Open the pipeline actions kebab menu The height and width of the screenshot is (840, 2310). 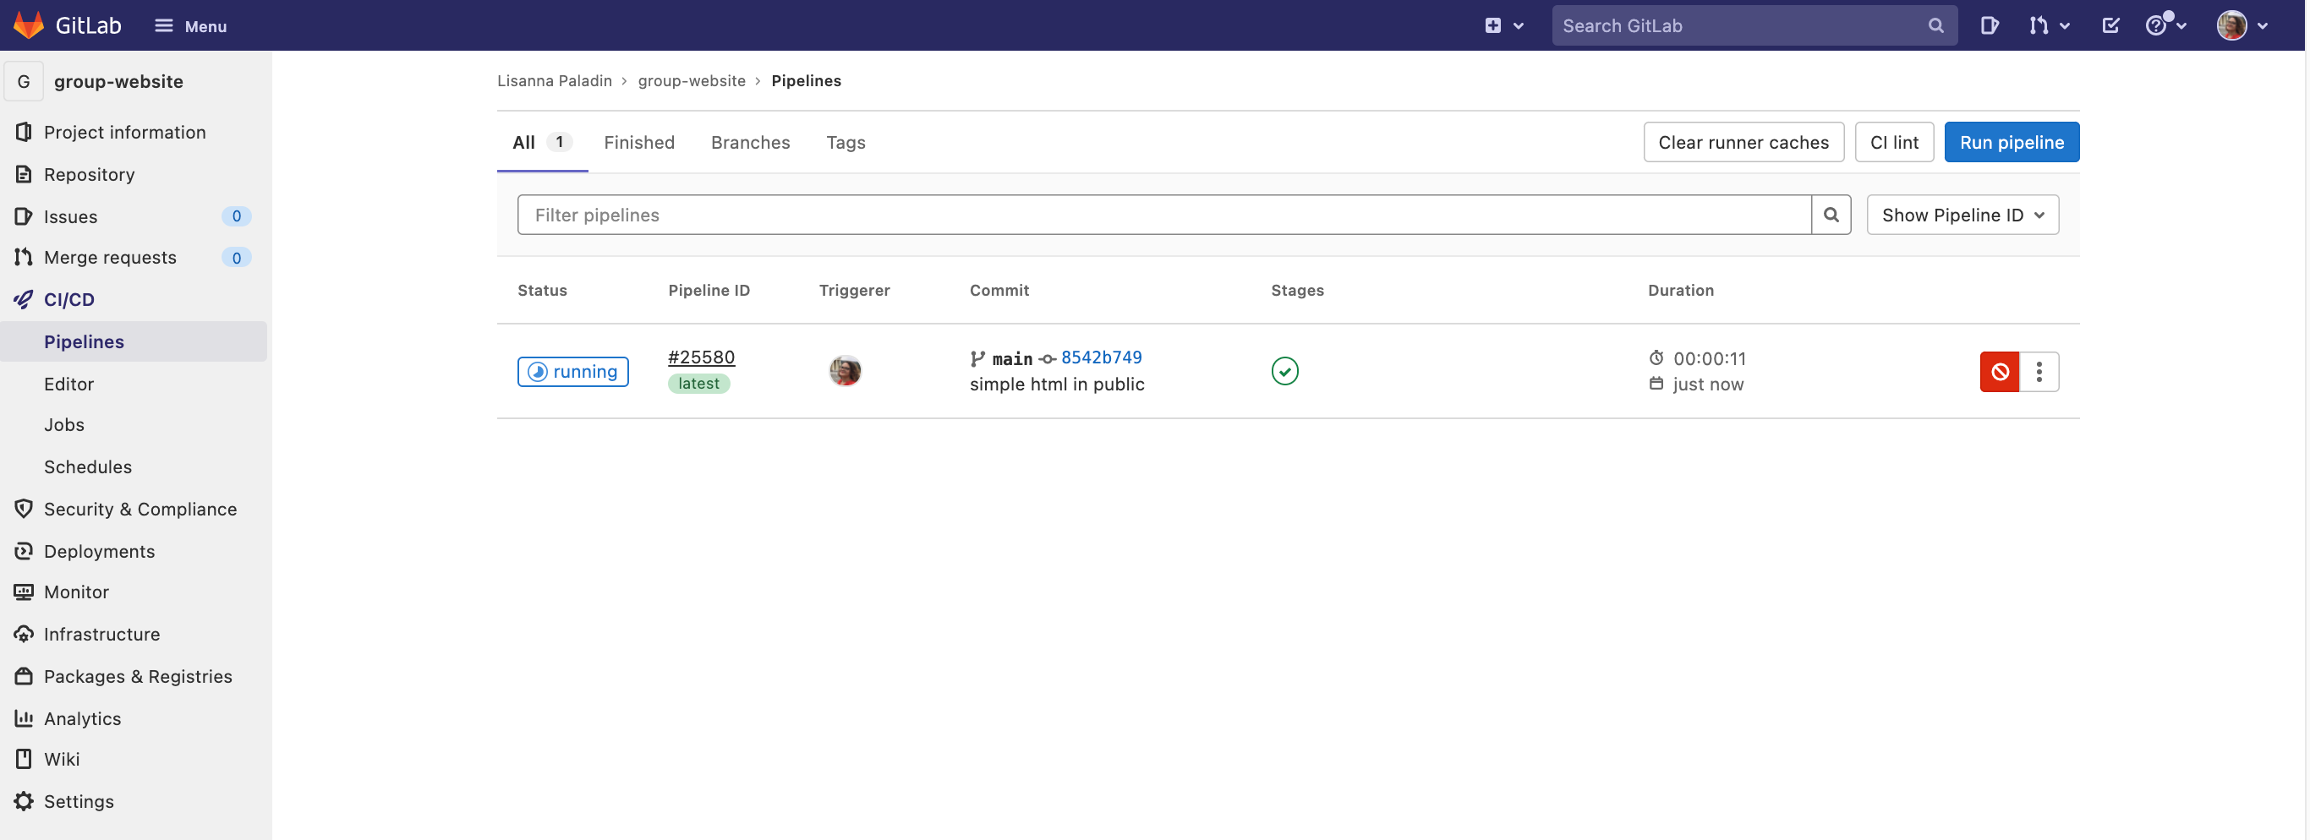pyautogui.click(x=2039, y=371)
